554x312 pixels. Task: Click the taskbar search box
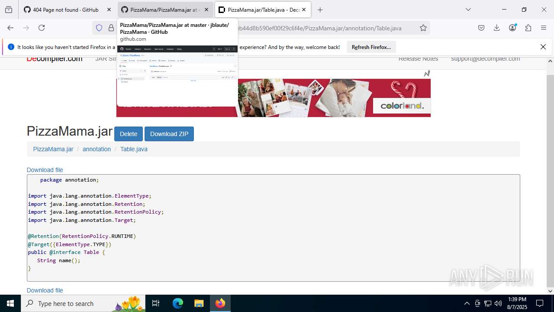(x=83, y=303)
